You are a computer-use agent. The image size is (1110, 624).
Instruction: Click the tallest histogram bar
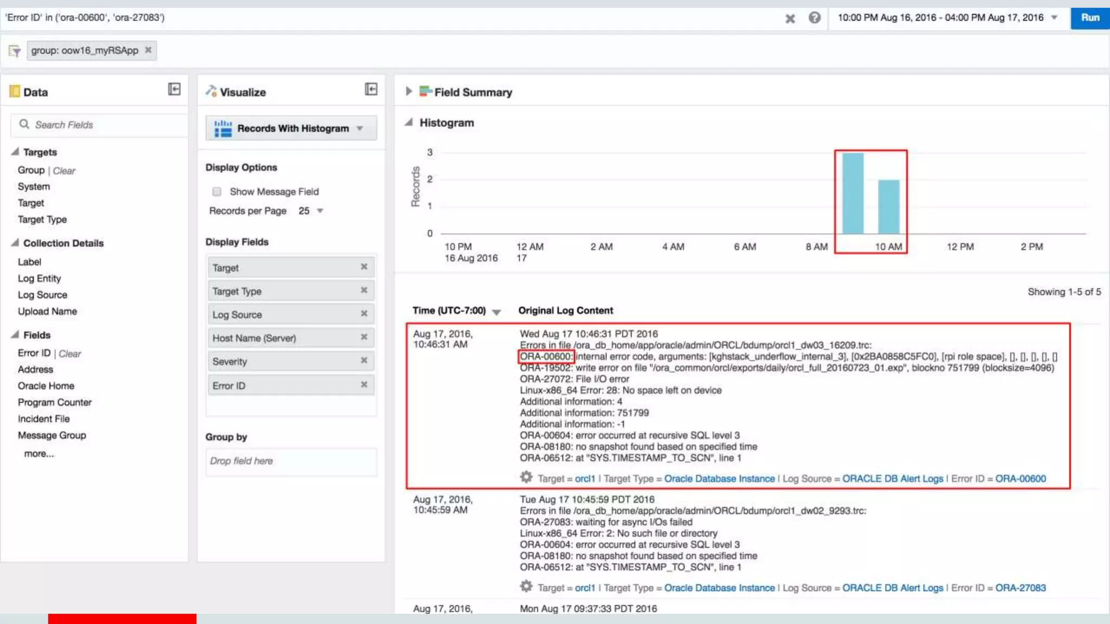point(853,193)
